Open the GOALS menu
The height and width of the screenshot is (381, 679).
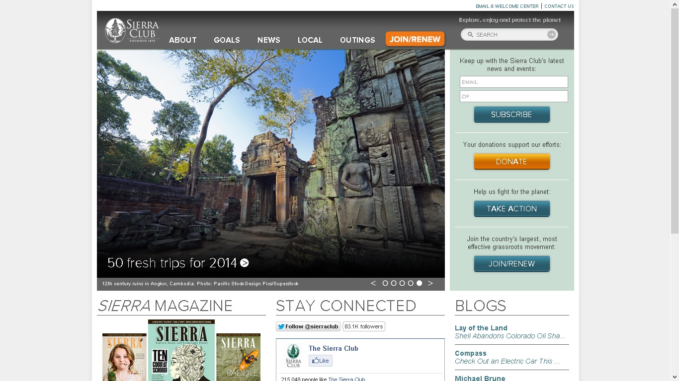pyautogui.click(x=227, y=40)
